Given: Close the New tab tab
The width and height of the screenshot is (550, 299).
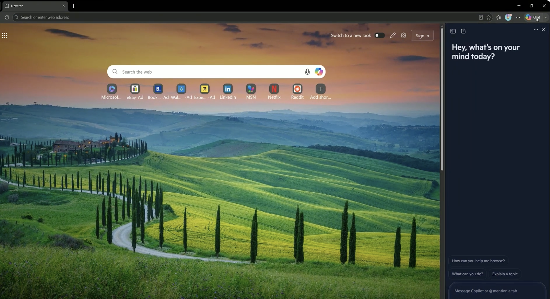Looking at the screenshot, I should coord(64,6).
